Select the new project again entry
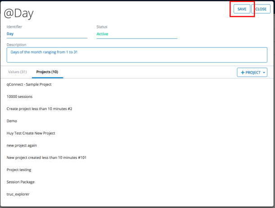 pos(22,145)
